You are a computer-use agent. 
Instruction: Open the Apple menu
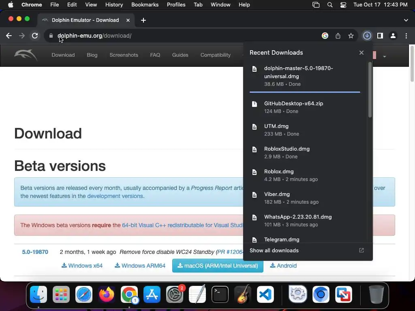pyautogui.click(x=11, y=5)
